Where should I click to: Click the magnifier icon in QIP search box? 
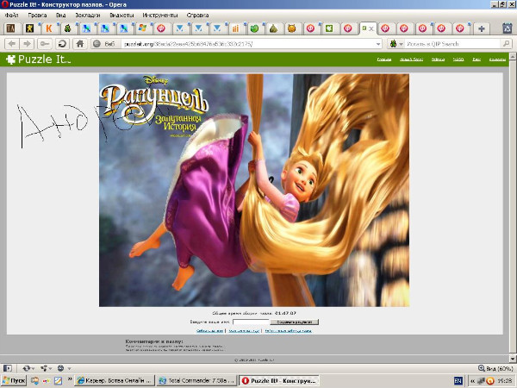(x=508, y=43)
